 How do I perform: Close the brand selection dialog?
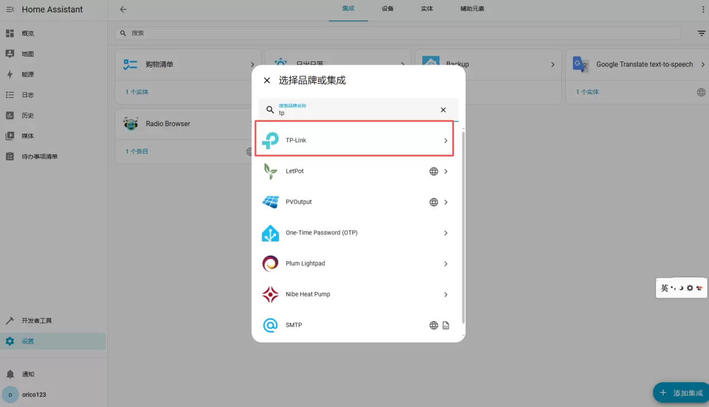click(x=267, y=80)
